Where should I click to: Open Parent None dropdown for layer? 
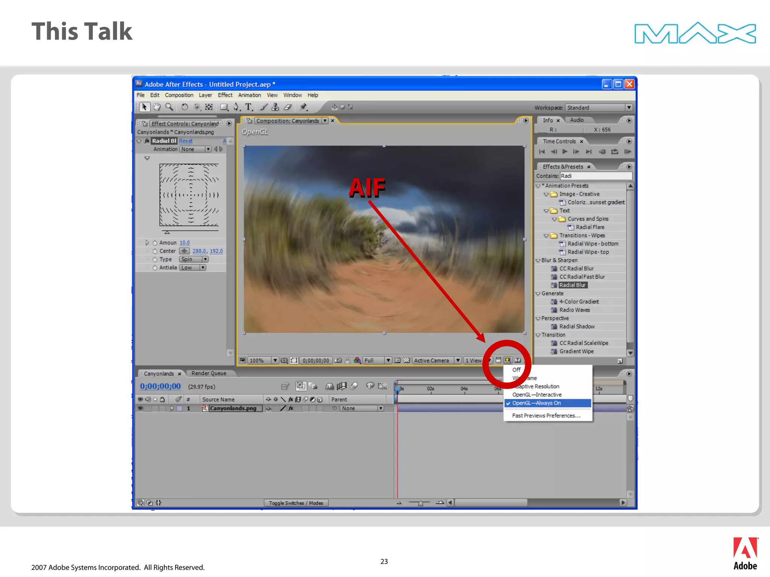pyautogui.click(x=362, y=408)
